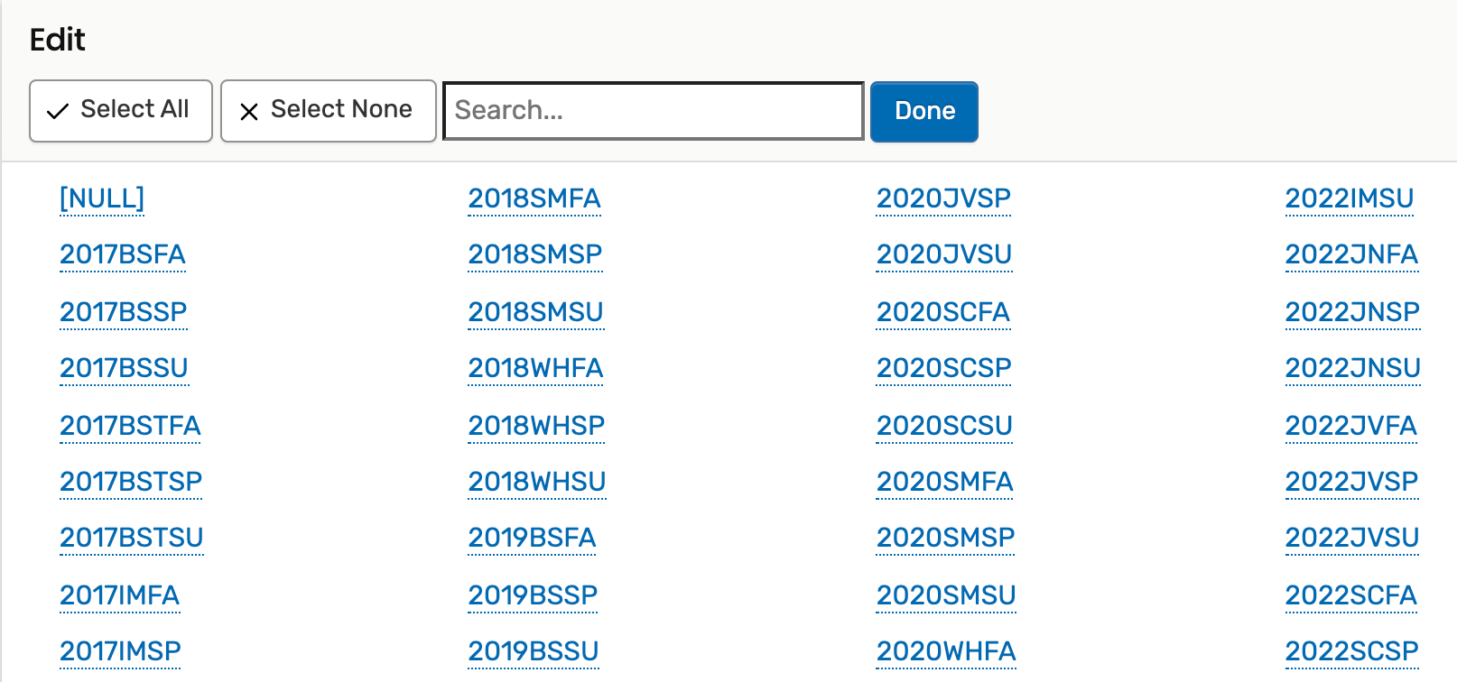The height and width of the screenshot is (682, 1457).
Task: Pick the 2020SMSP entry
Action: coord(946,539)
